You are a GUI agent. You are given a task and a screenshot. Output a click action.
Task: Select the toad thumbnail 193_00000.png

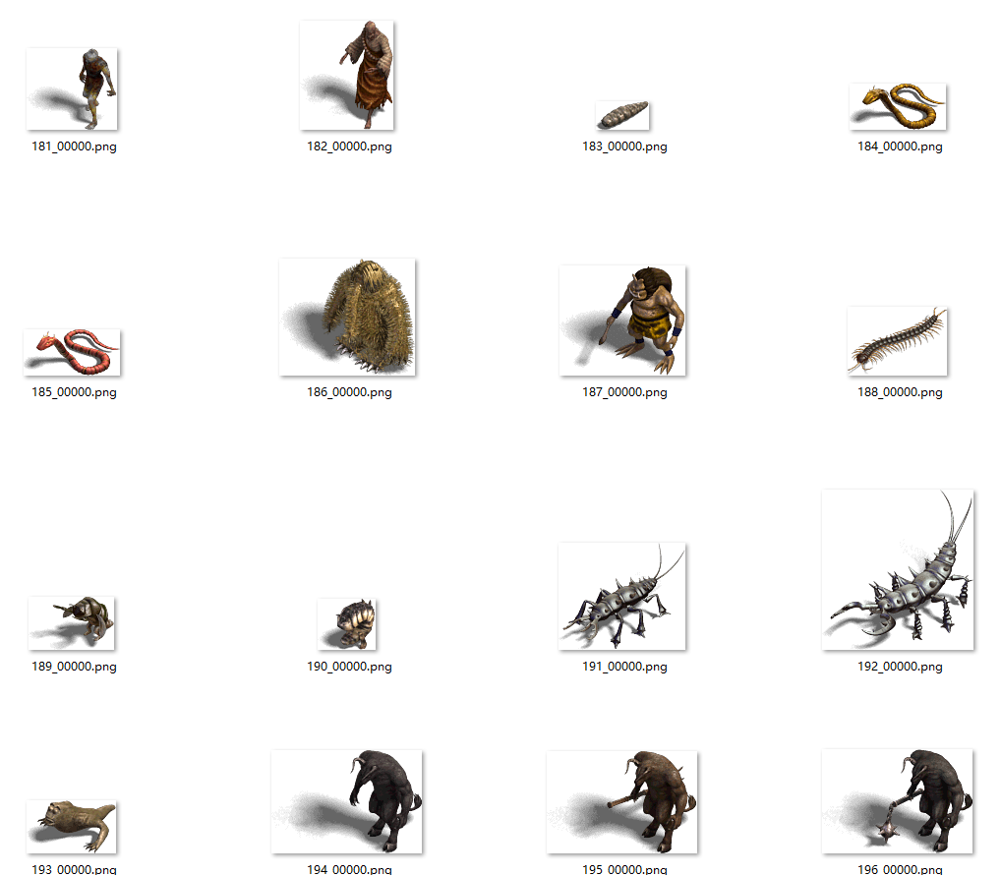tap(72, 826)
